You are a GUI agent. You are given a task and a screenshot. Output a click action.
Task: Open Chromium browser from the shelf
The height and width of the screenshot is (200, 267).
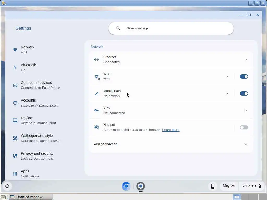pos(126,186)
